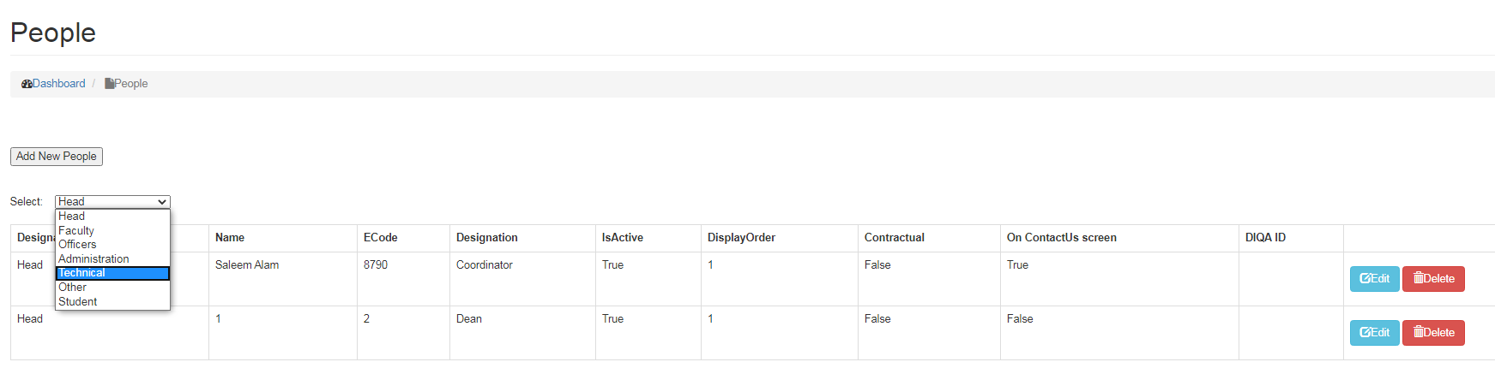Delete the Dean row
The image size is (1495, 368).
pyautogui.click(x=1433, y=333)
